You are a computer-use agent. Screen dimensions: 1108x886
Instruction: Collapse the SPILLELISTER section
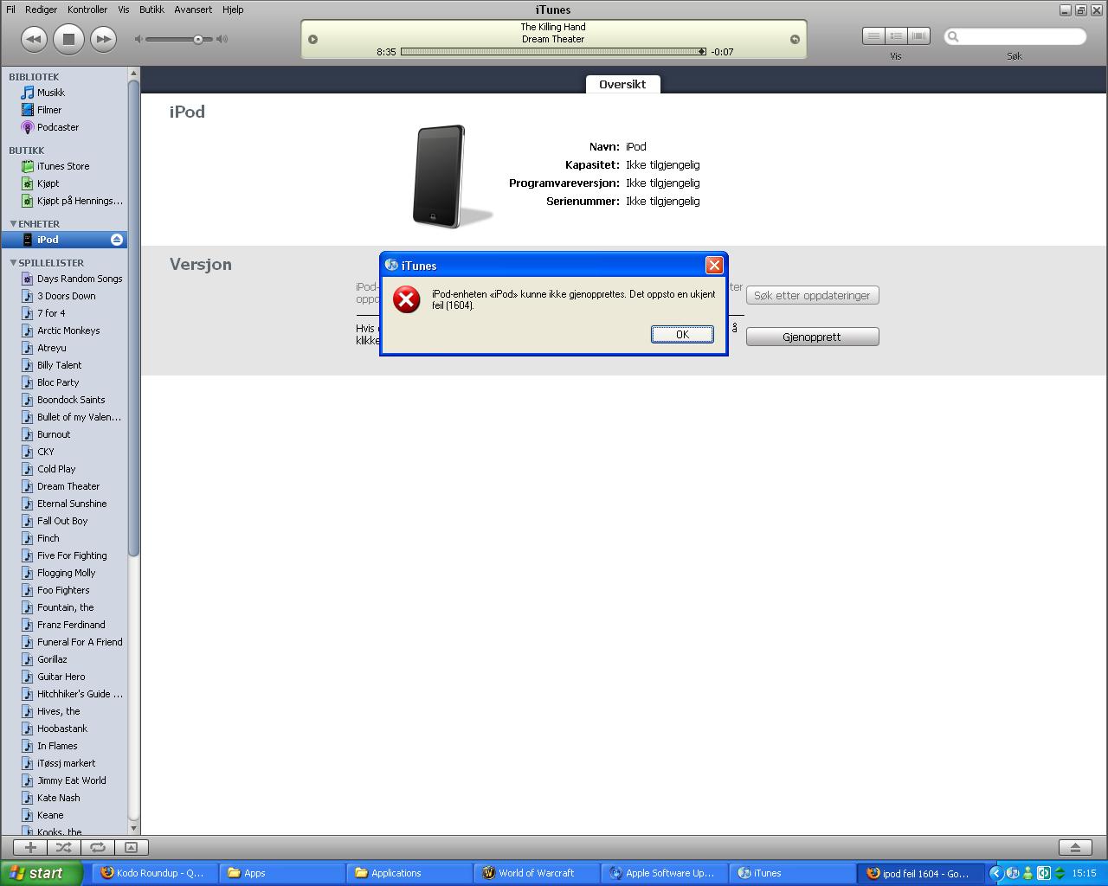click(x=13, y=262)
